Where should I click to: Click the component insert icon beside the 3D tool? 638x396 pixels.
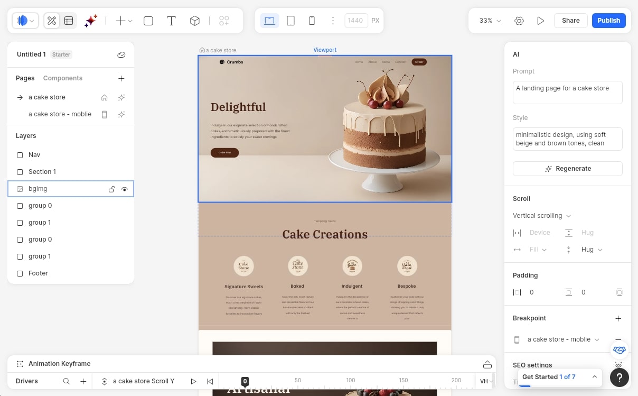click(224, 20)
